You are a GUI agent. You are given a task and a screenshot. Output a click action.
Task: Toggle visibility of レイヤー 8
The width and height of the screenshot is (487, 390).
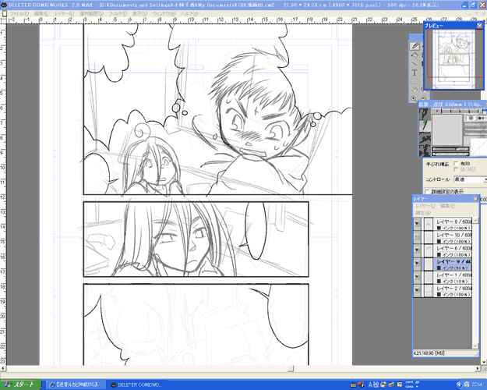click(417, 223)
